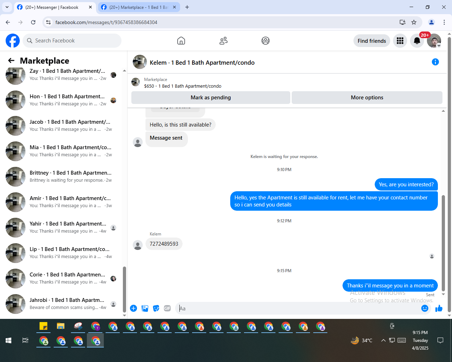The width and height of the screenshot is (452, 362).
Task: Open Task View on the taskbar
Action: (x=25, y=340)
